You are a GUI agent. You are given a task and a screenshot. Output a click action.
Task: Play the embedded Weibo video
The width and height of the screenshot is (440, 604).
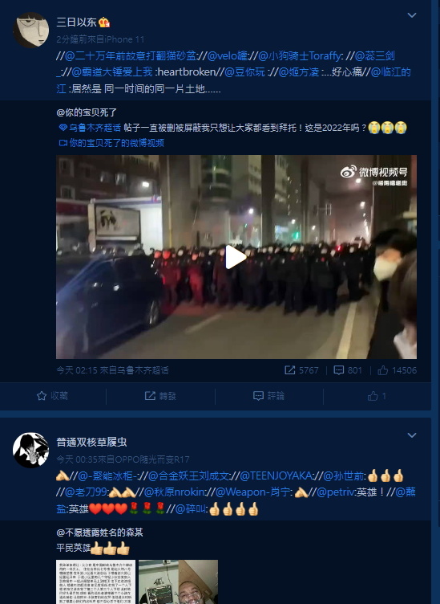pos(236,257)
